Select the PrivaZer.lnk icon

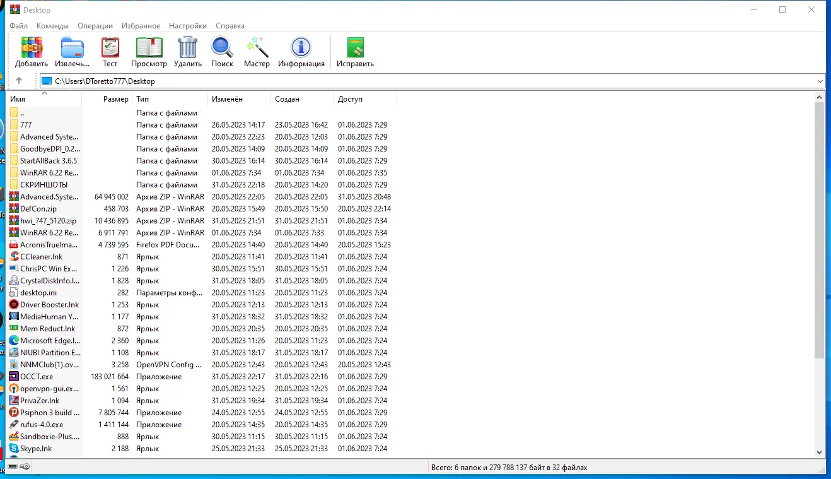tap(14, 401)
